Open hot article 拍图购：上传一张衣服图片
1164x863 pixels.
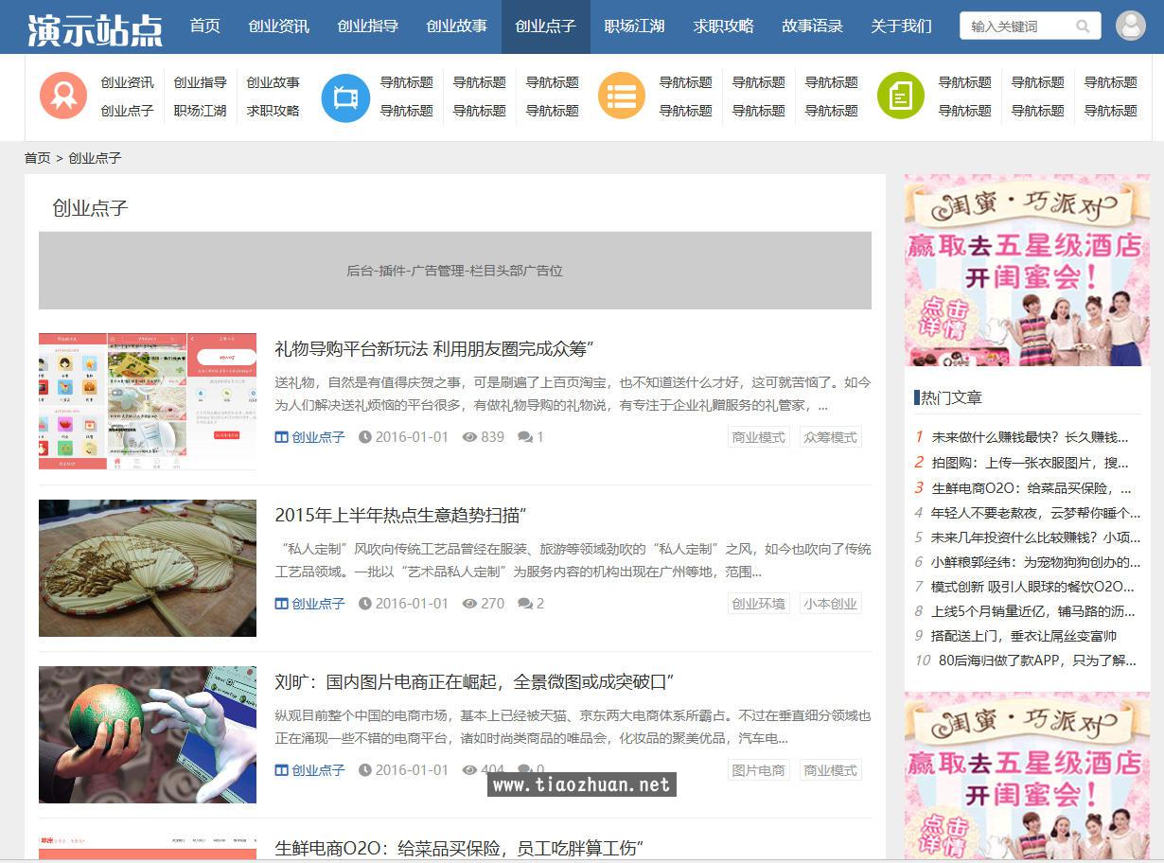1030,463
